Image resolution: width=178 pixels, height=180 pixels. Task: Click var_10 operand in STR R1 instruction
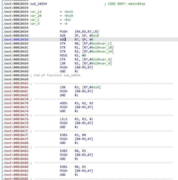[x=106, y=48]
